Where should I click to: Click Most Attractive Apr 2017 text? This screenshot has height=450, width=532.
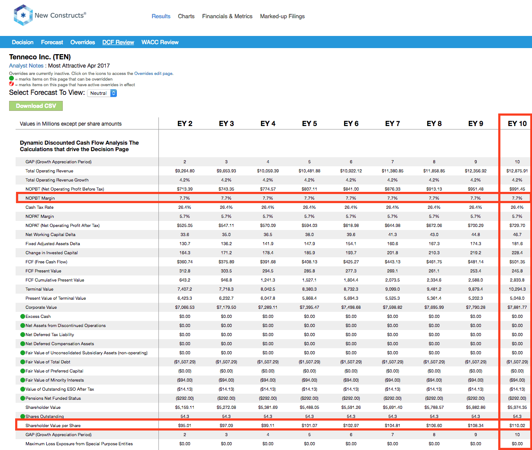[x=79, y=66]
